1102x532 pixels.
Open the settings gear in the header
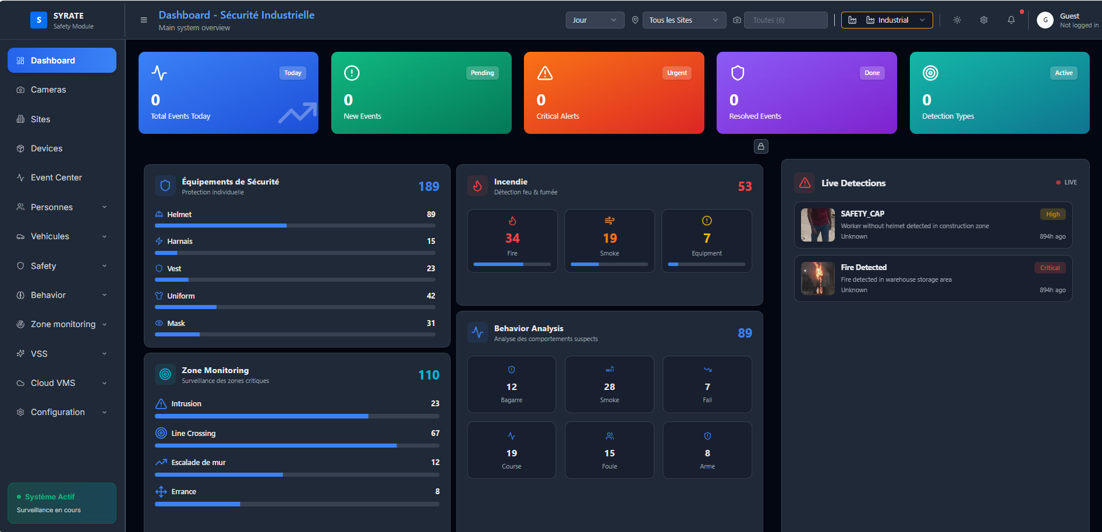click(984, 20)
